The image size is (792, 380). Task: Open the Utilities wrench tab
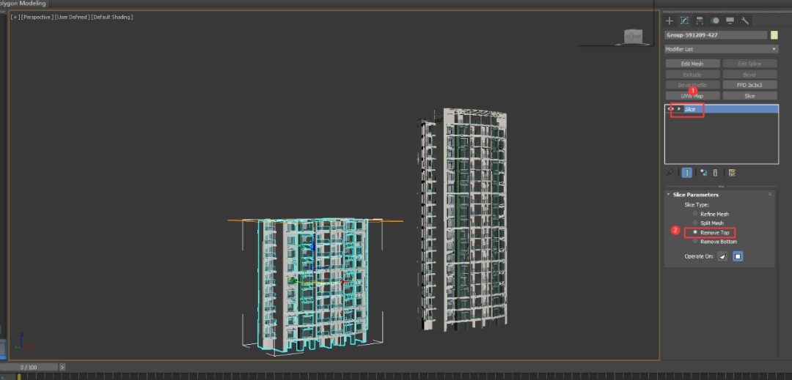point(745,21)
